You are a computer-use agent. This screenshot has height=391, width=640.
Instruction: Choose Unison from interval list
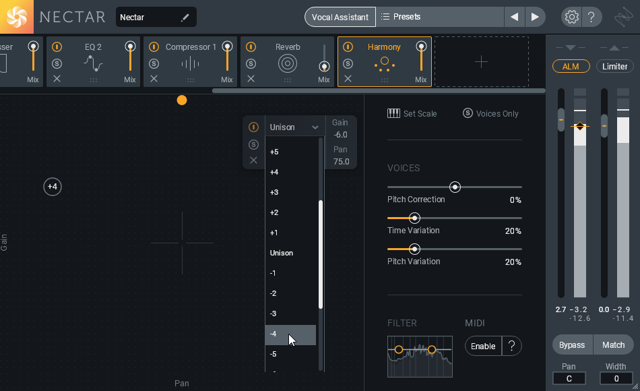tap(290, 253)
